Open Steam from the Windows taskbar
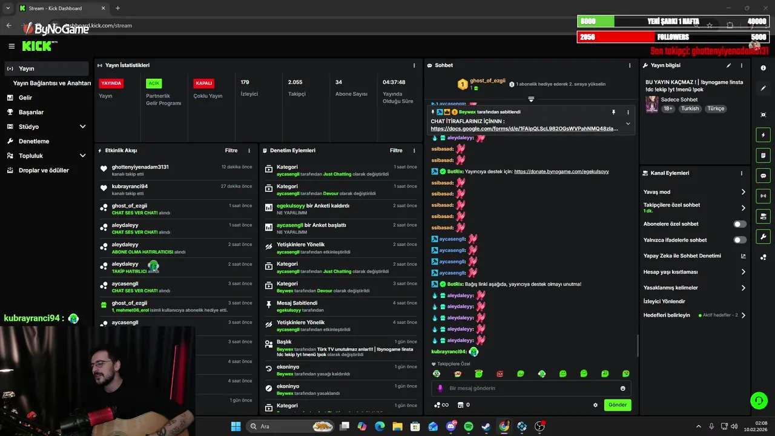 point(486,426)
